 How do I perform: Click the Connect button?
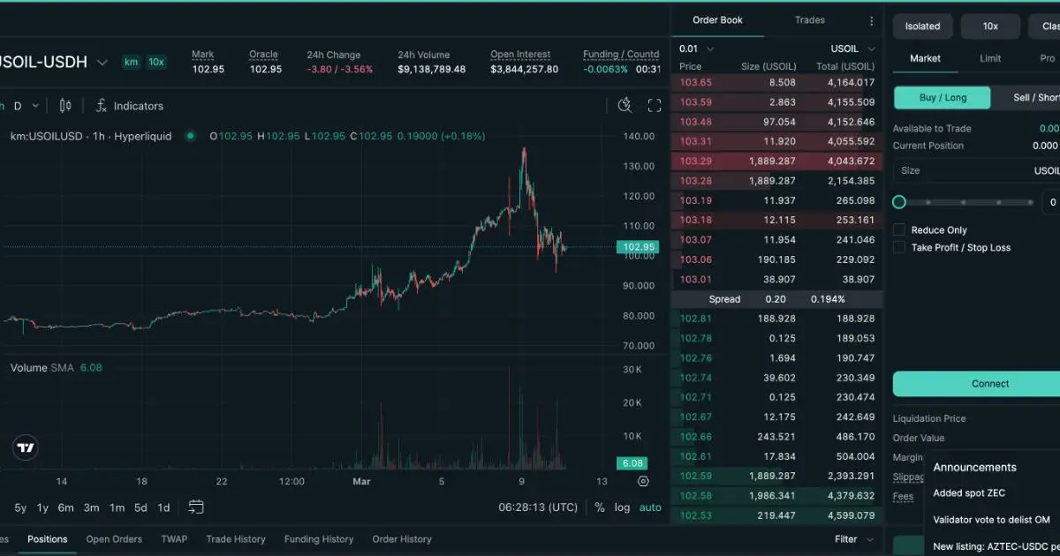click(989, 384)
